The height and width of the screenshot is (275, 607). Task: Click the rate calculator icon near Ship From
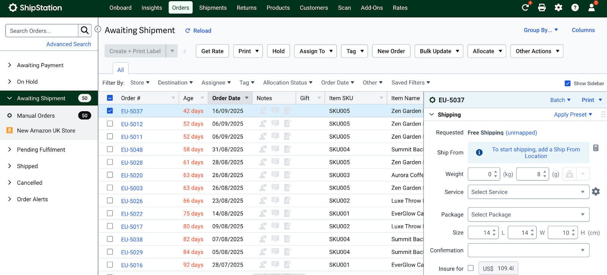click(x=596, y=148)
